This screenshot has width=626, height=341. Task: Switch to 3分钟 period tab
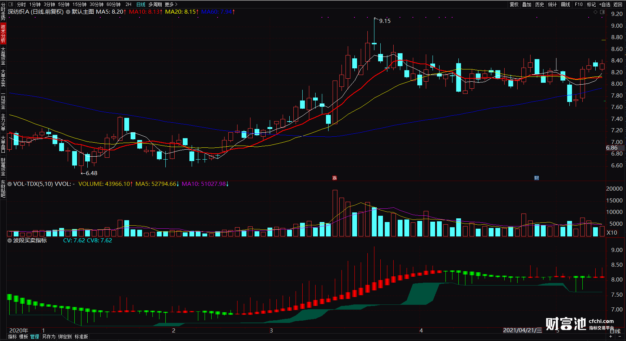49,4
